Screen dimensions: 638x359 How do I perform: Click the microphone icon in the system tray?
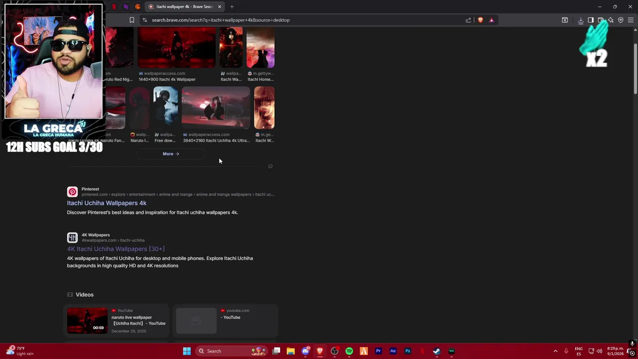(566, 351)
